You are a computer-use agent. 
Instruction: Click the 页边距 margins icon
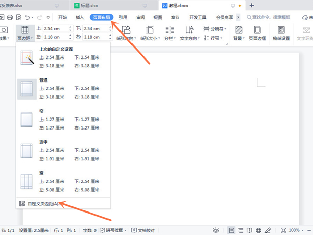24,32
